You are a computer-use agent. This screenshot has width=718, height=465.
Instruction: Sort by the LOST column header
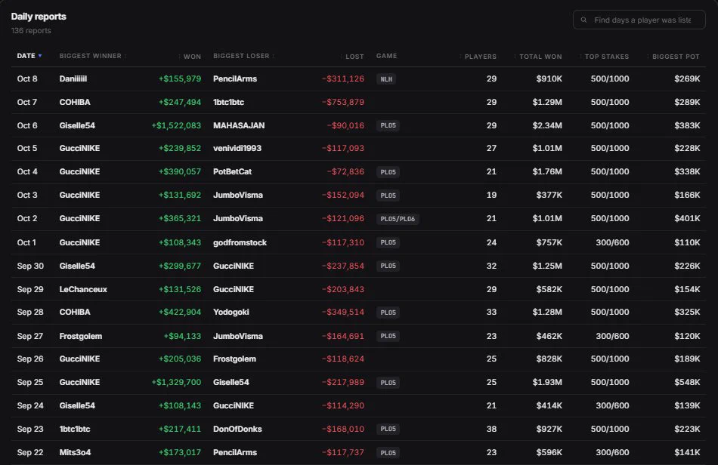(355, 57)
